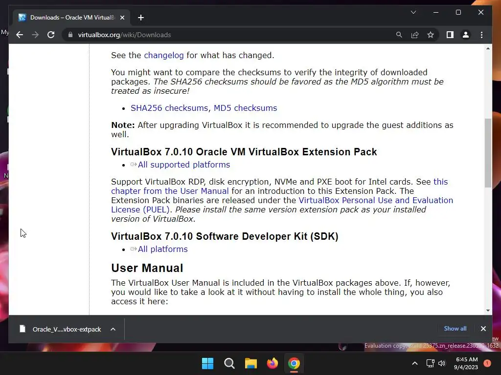Open the Chrome side panel
Image resolution: width=501 pixels, height=375 pixels.
pos(450,35)
